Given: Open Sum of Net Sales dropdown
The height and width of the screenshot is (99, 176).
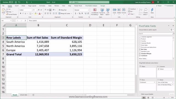Looking at the screenshot, I should tap(173, 82).
